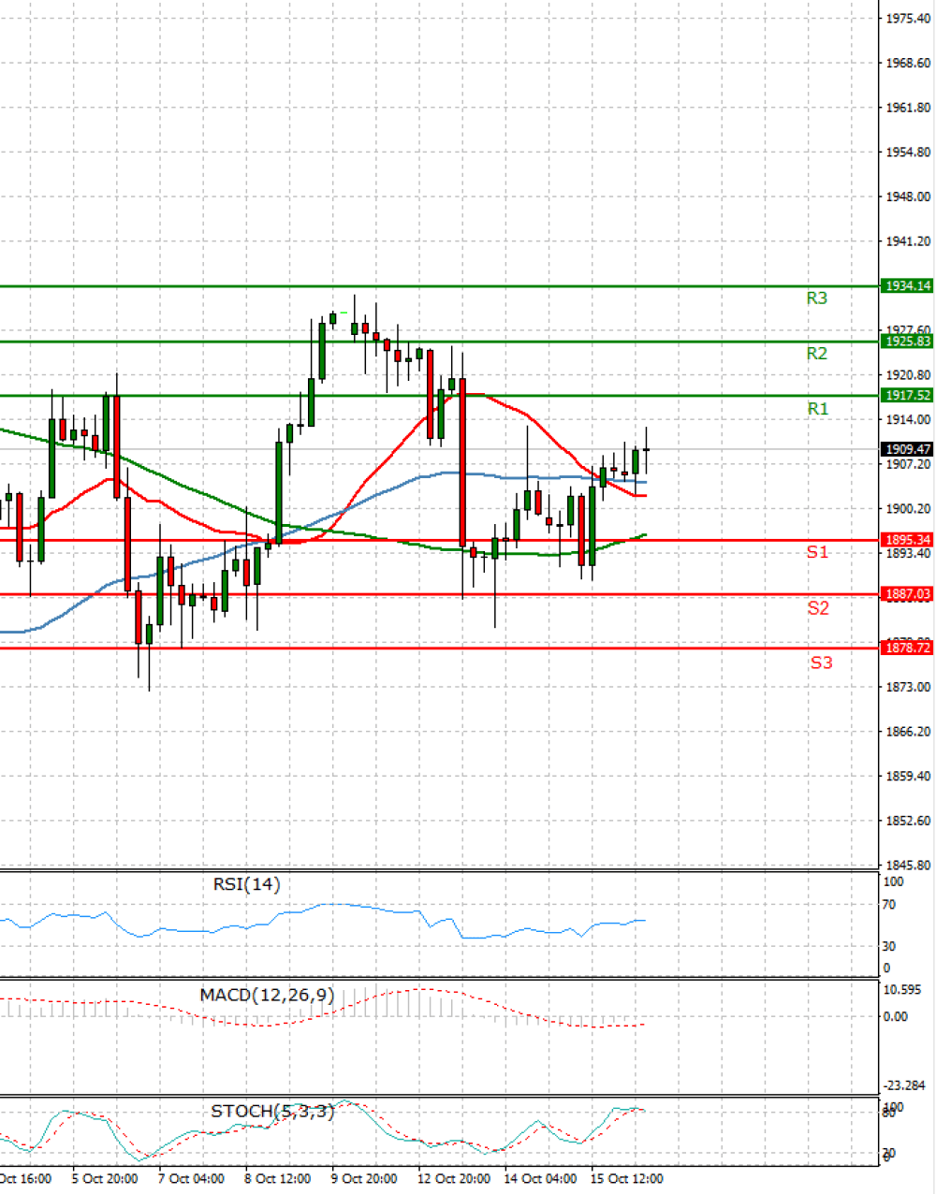
Task: Click the 1941.20 price axis value
Action: (x=908, y=241)
